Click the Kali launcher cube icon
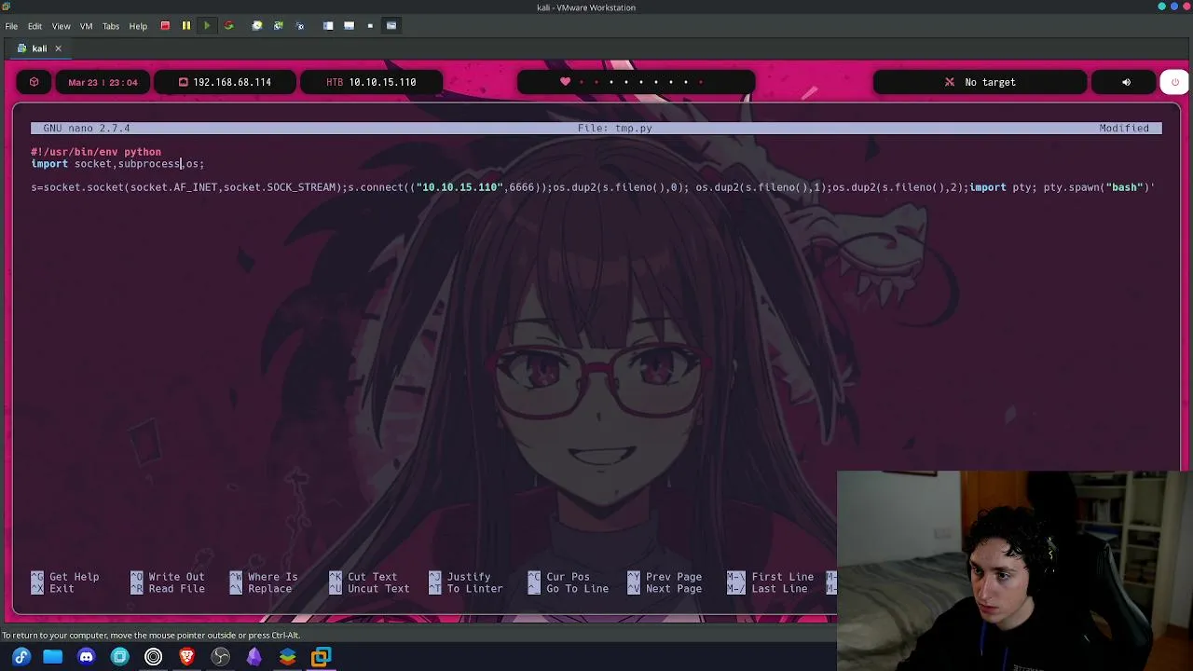1193x671 pixels. click(x=34, y=82)
